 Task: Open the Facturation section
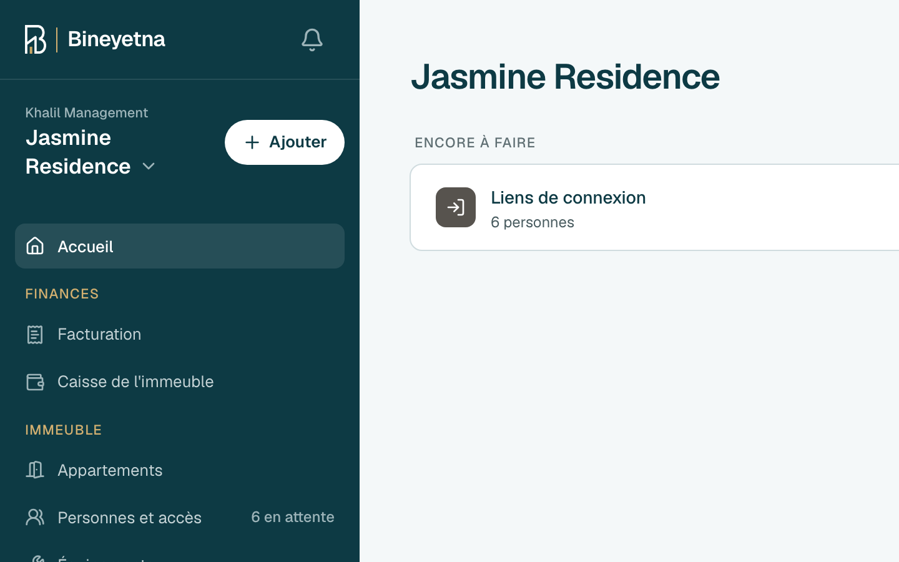(x=180, y=334)
